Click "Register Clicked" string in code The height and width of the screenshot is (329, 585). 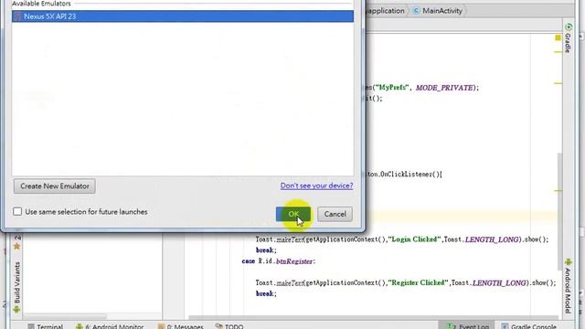click(419, 282)
